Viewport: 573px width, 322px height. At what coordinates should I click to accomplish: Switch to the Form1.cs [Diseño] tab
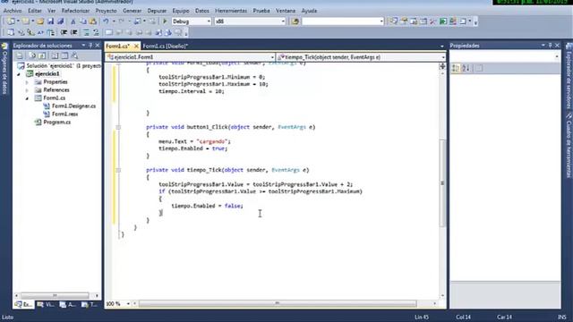pyautogui.click(x=165, y=46)
